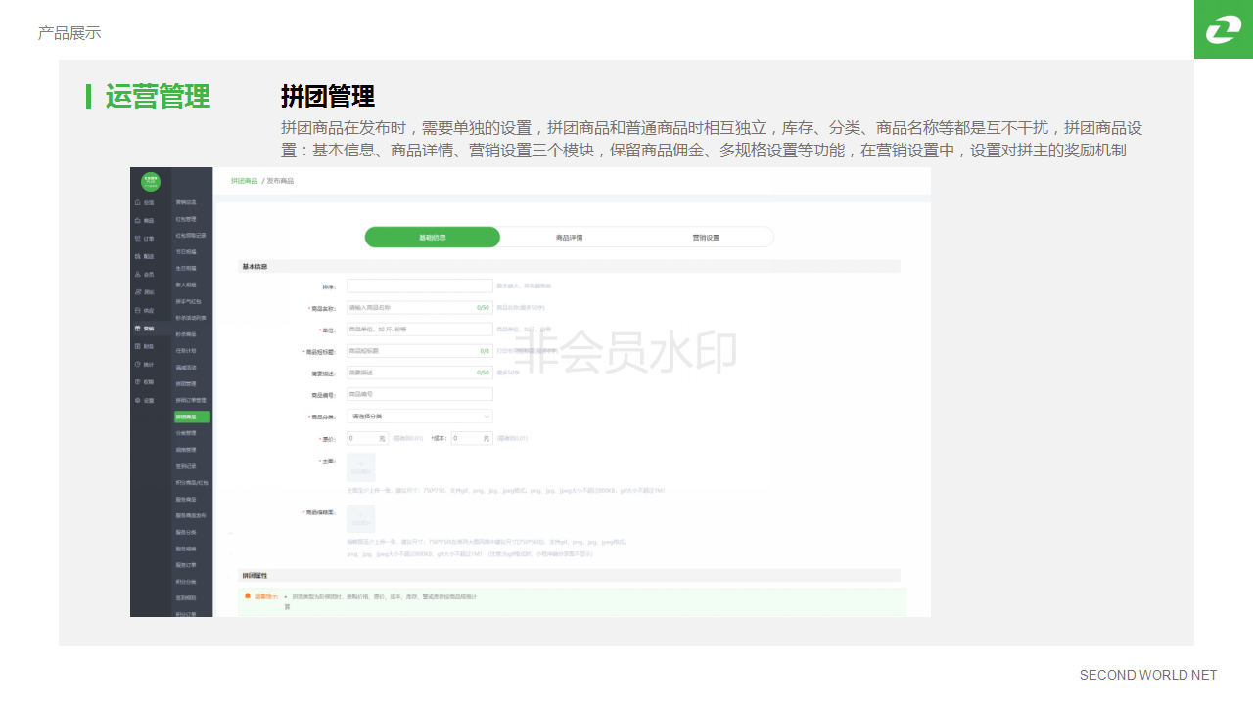Open 设置 section in main sidebar
This screenshot has width=1253, height=704.
click(x=144, y=400)
